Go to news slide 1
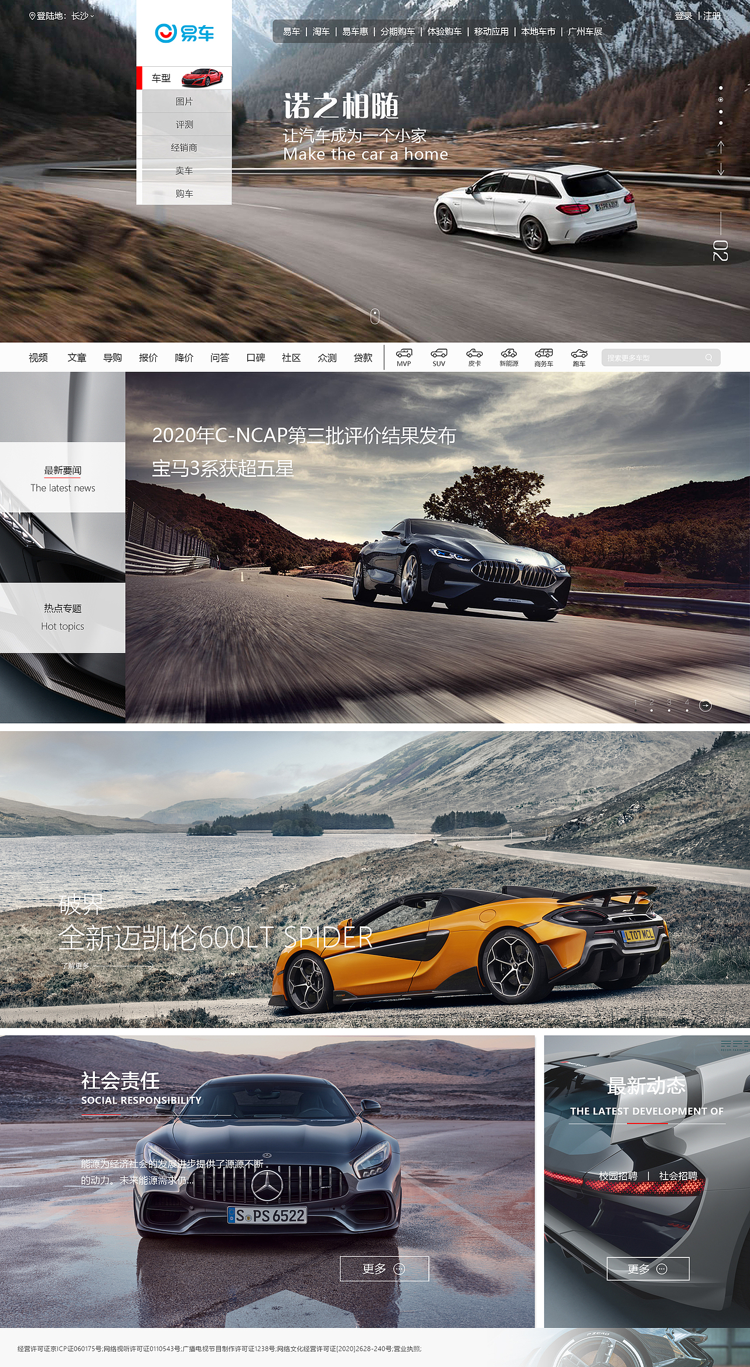The image size is (750, 1367). click(x=635, y=704)
